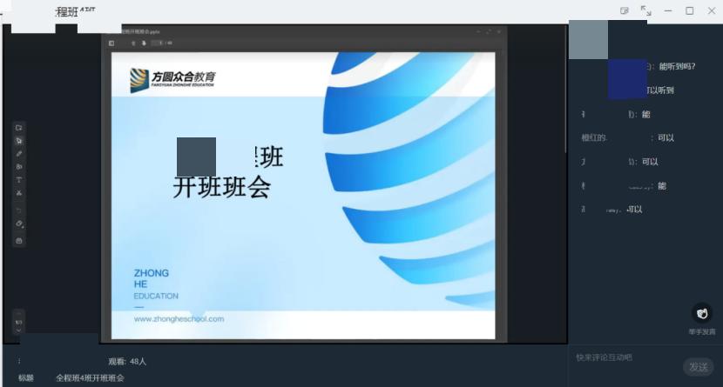Minimize the main application window

point(667,10)
